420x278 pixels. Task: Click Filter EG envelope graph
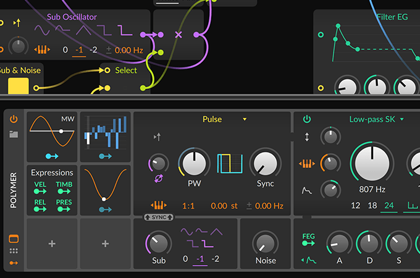point(376,43)
